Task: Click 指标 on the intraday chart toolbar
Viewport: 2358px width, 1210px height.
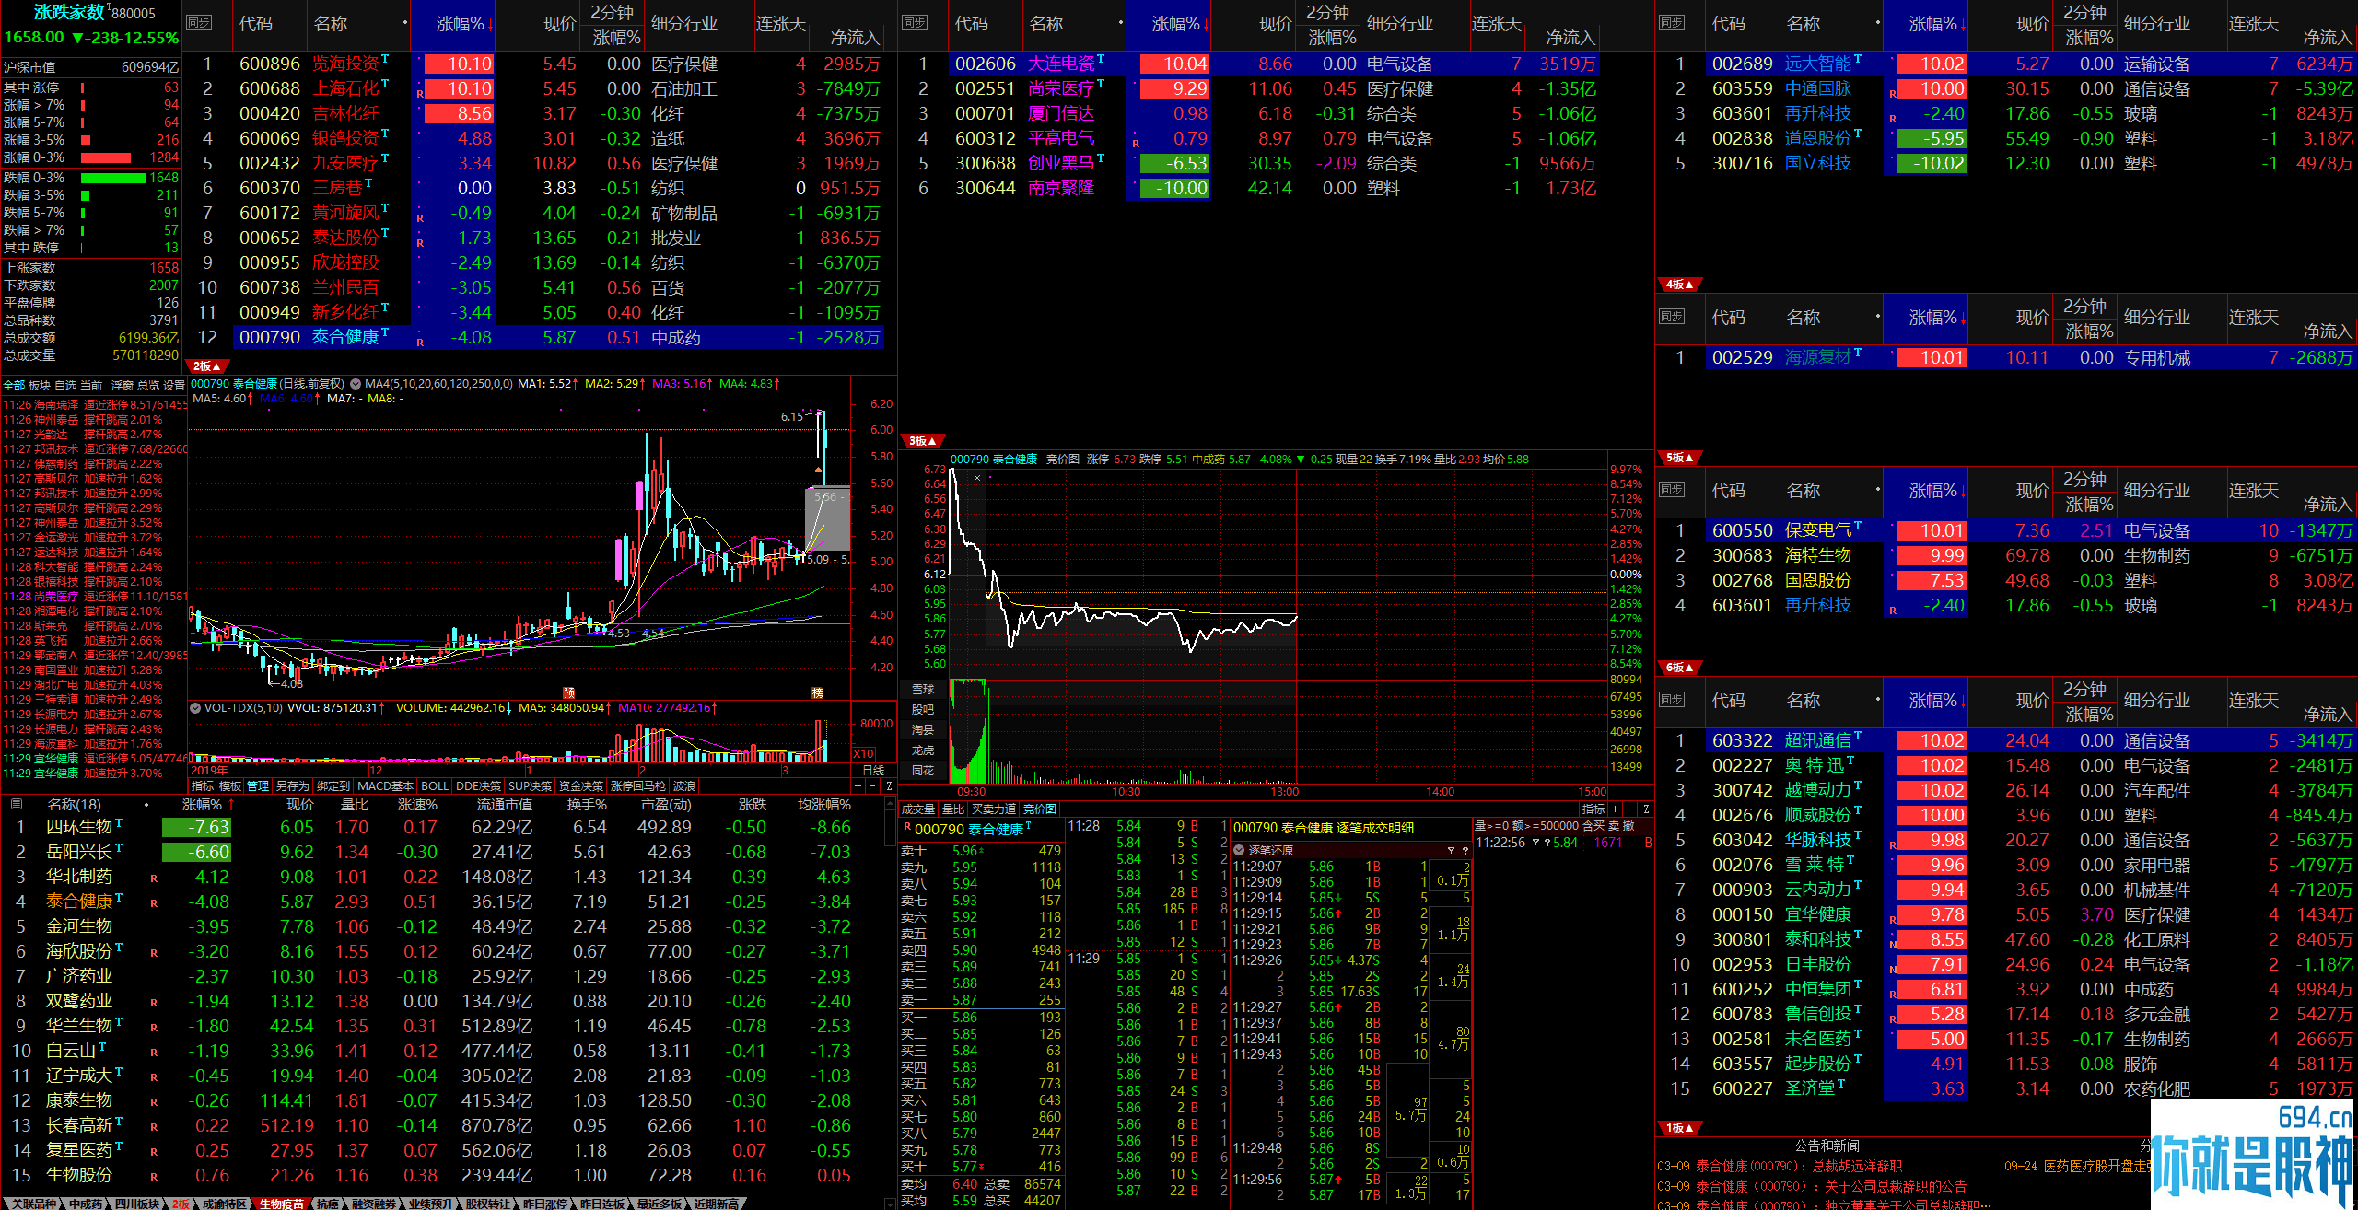Action: tap(1593, 809)
